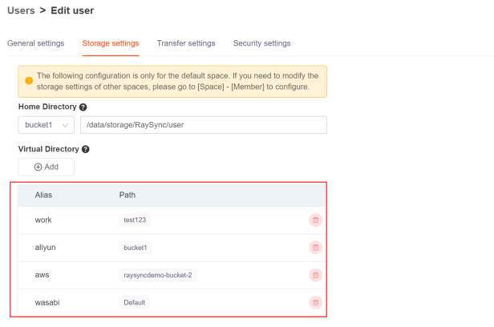The image size is (494, 327).
Task: Open the Security settings tab
Action: (261, 43)
